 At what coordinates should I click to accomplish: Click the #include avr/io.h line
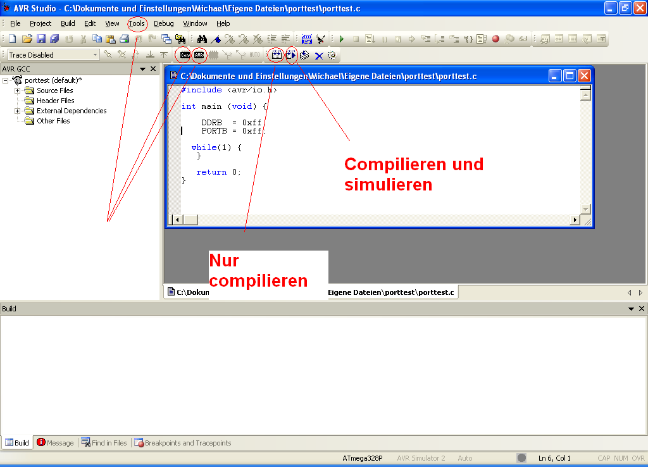(229, 90)
